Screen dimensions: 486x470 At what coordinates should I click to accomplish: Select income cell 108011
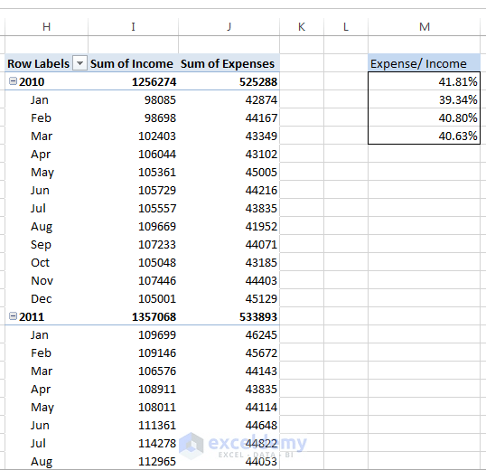134,407
